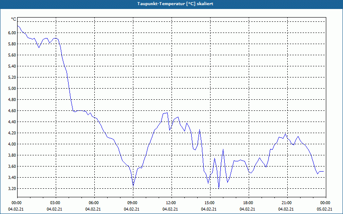Select the '3,40' y-axis label
The height and width of the screenshot is (214, 343).
[x=12, y=178]
